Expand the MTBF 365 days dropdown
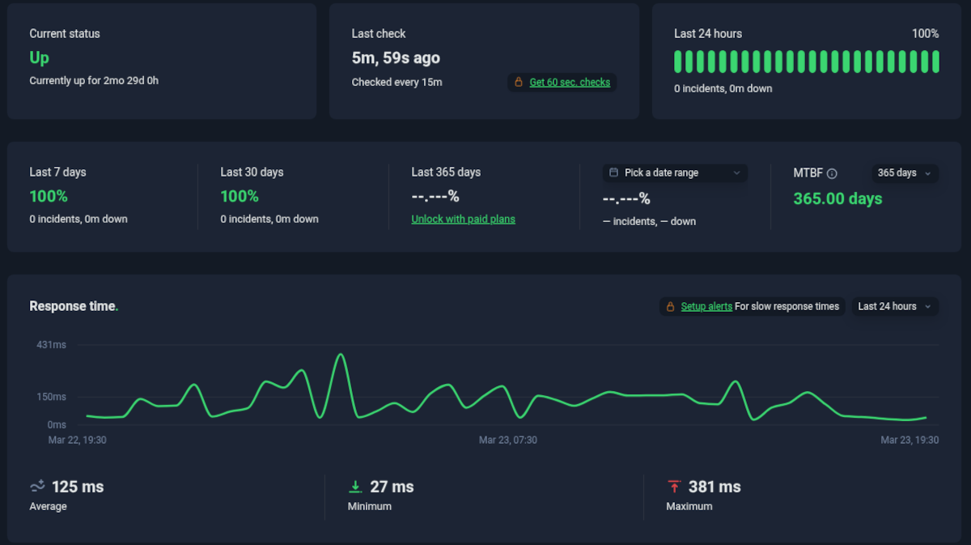Image resolution: width=971 pixels, height=545 pixels. click(x=904, y=173)
